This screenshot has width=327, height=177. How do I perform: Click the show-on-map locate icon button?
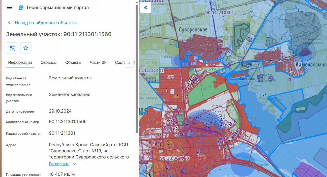pos(11,48)
